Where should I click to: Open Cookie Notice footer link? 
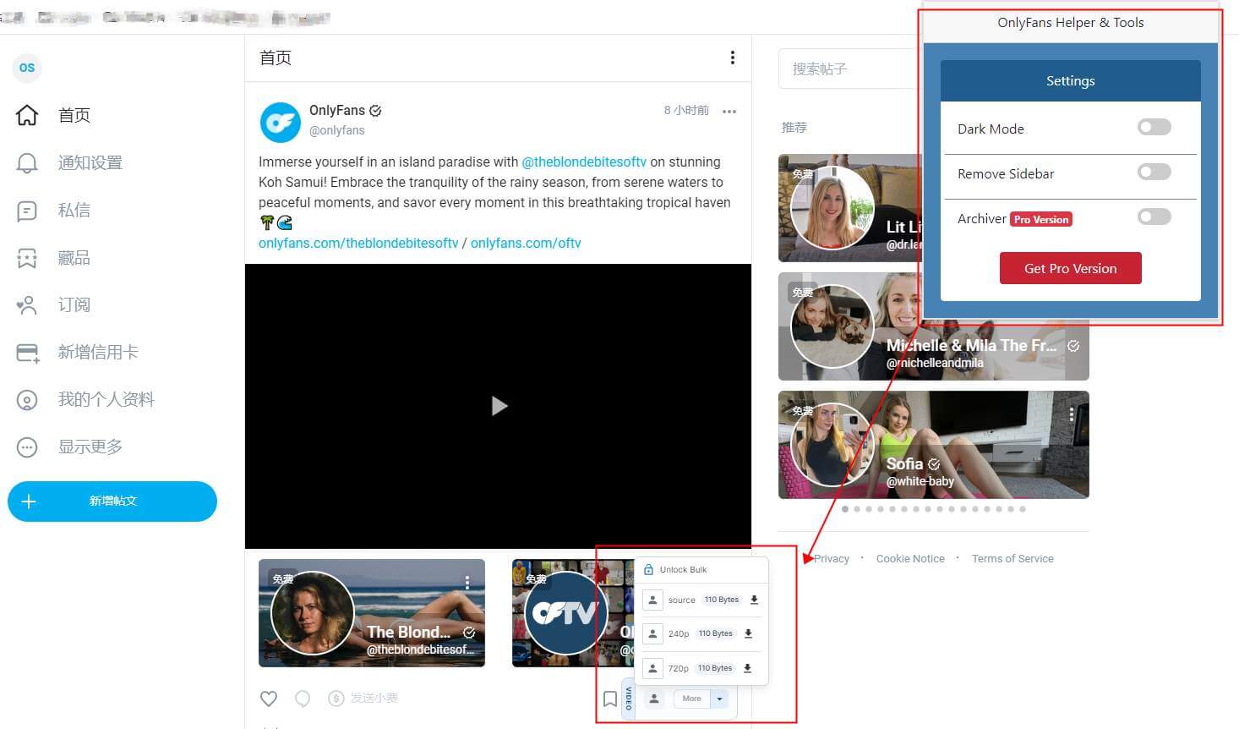[x=910, y=559]
